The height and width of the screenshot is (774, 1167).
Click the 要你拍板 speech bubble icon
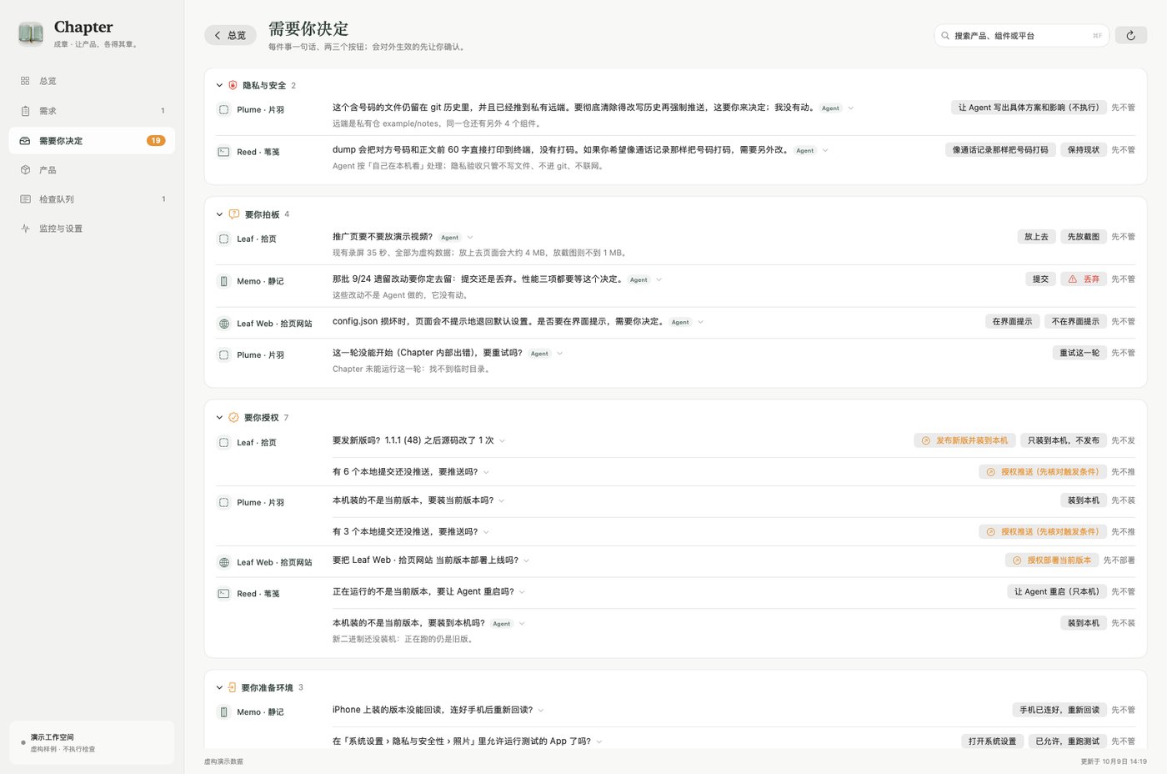pos(233,214)
